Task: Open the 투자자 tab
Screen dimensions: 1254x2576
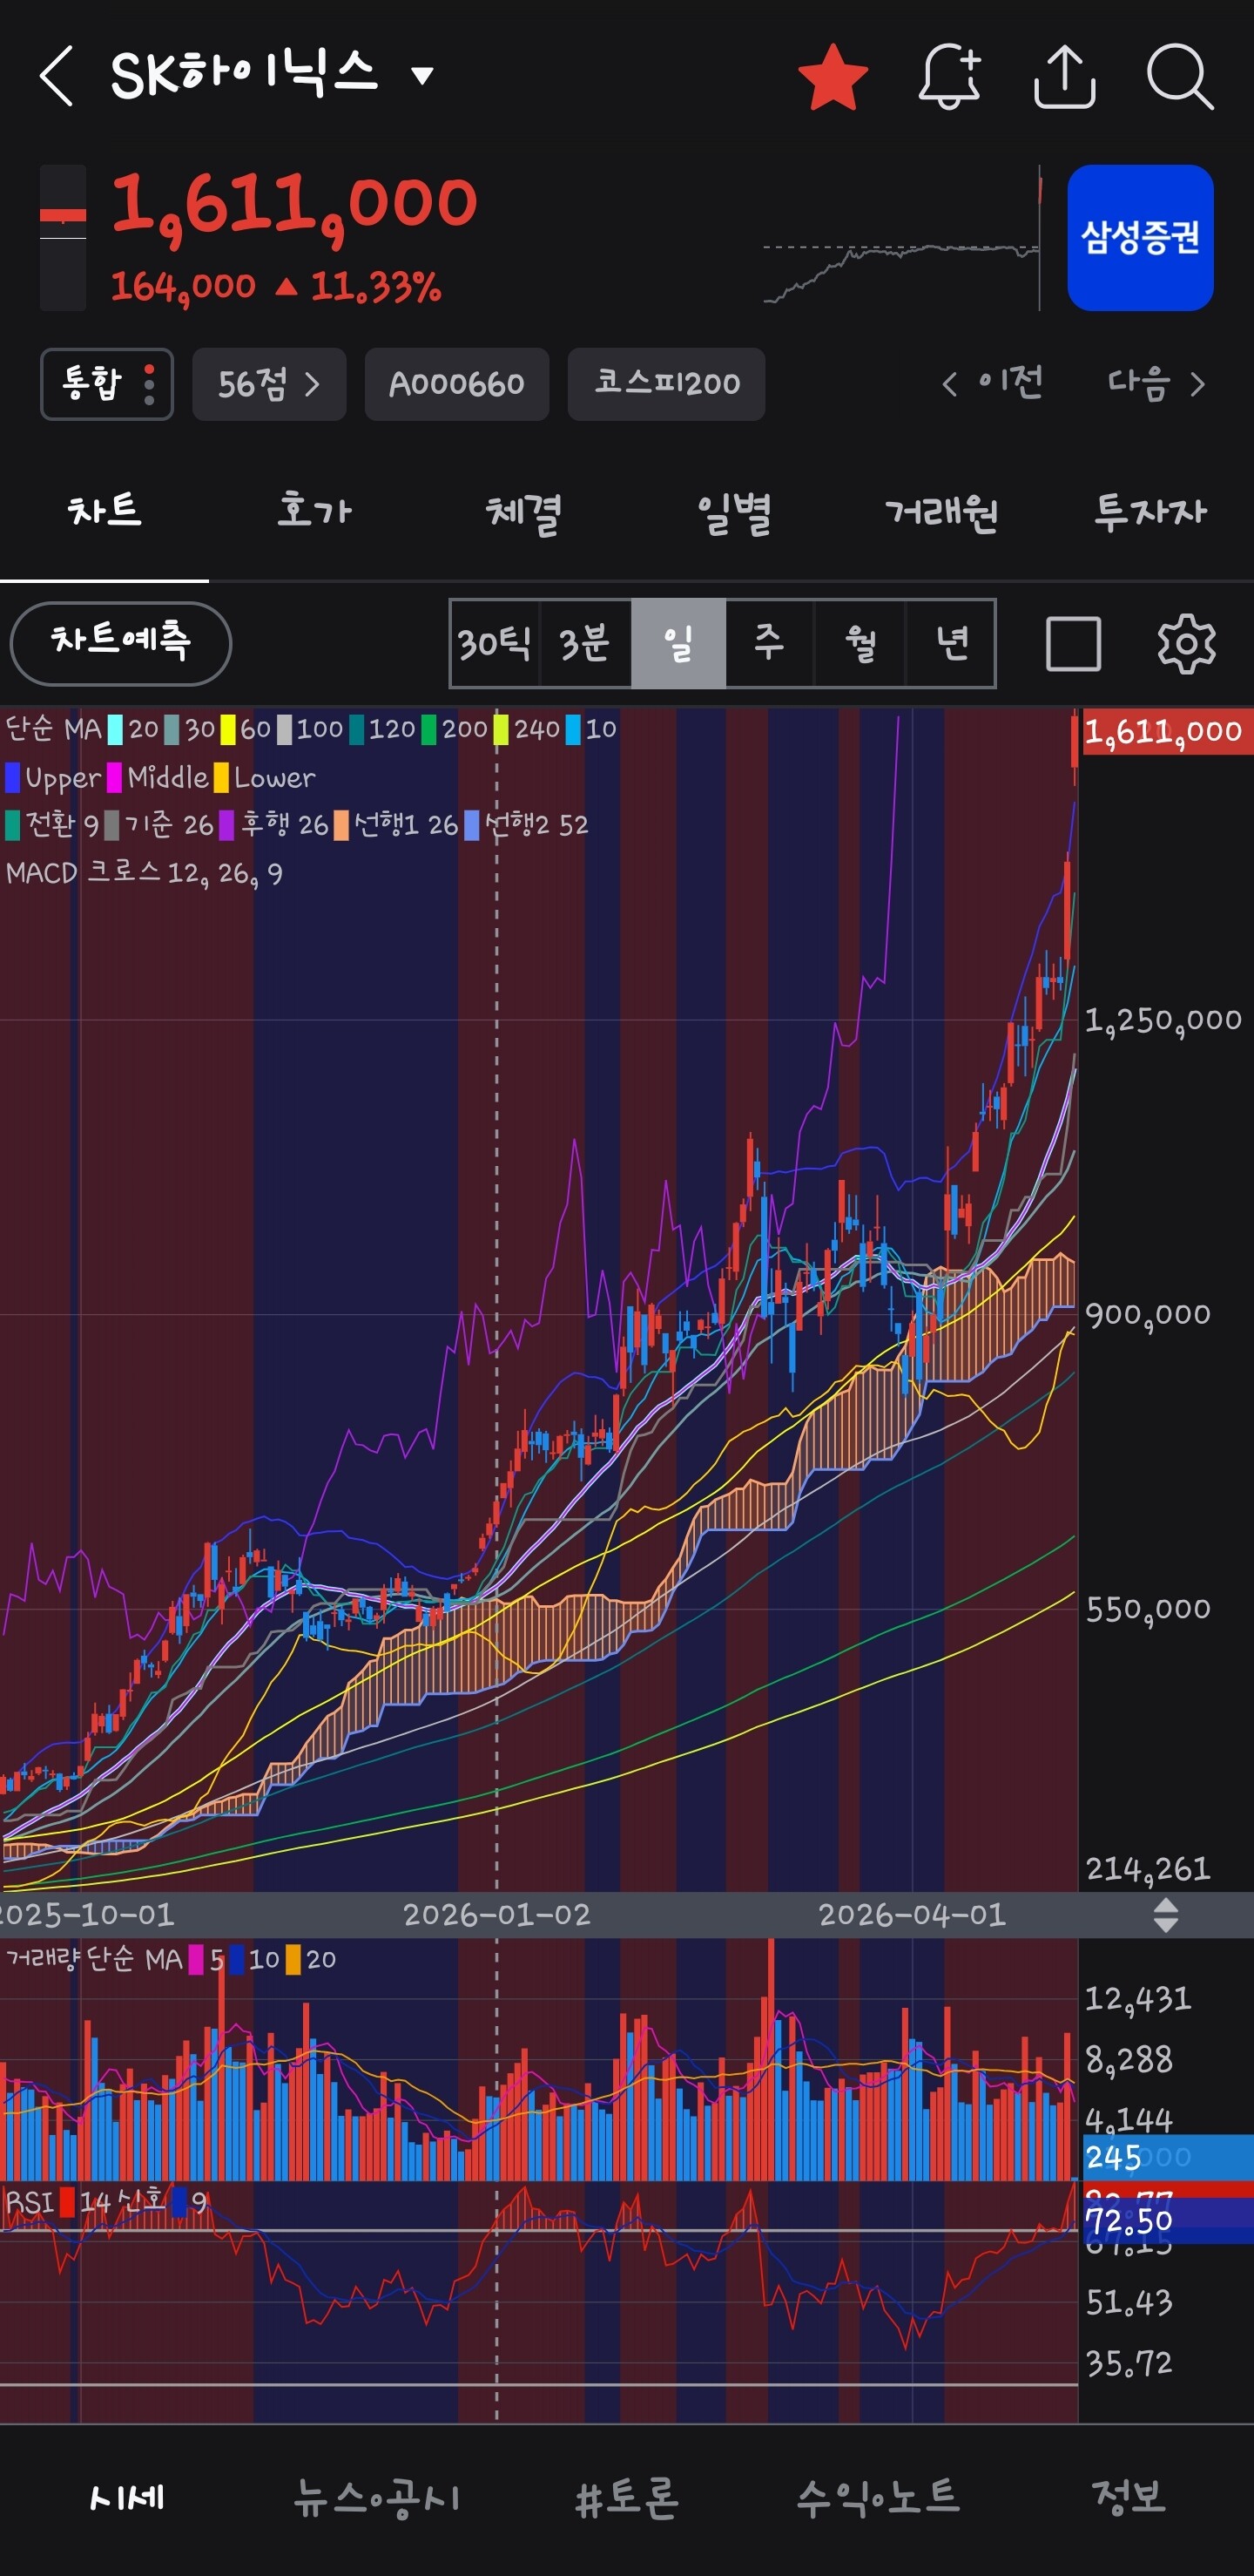Action: (1149, 512)
